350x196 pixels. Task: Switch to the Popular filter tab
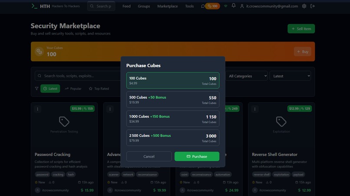coord(73,89)
